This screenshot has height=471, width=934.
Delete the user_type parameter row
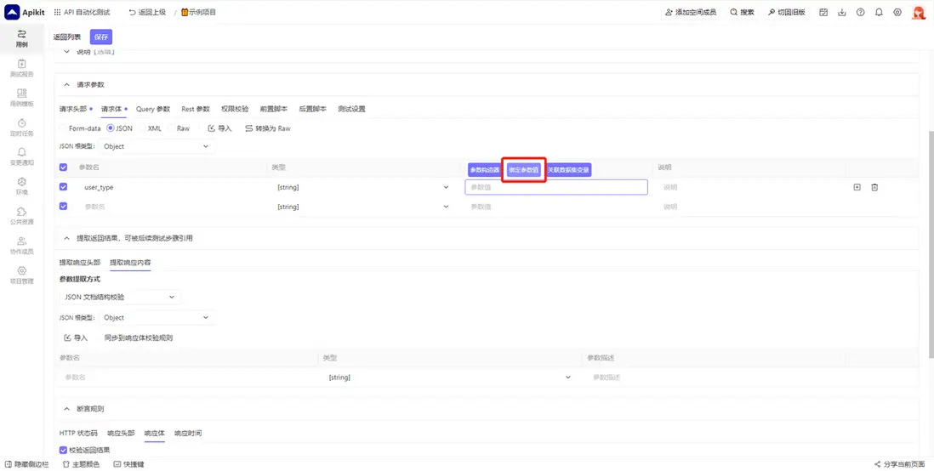click(x=874, y=187)
